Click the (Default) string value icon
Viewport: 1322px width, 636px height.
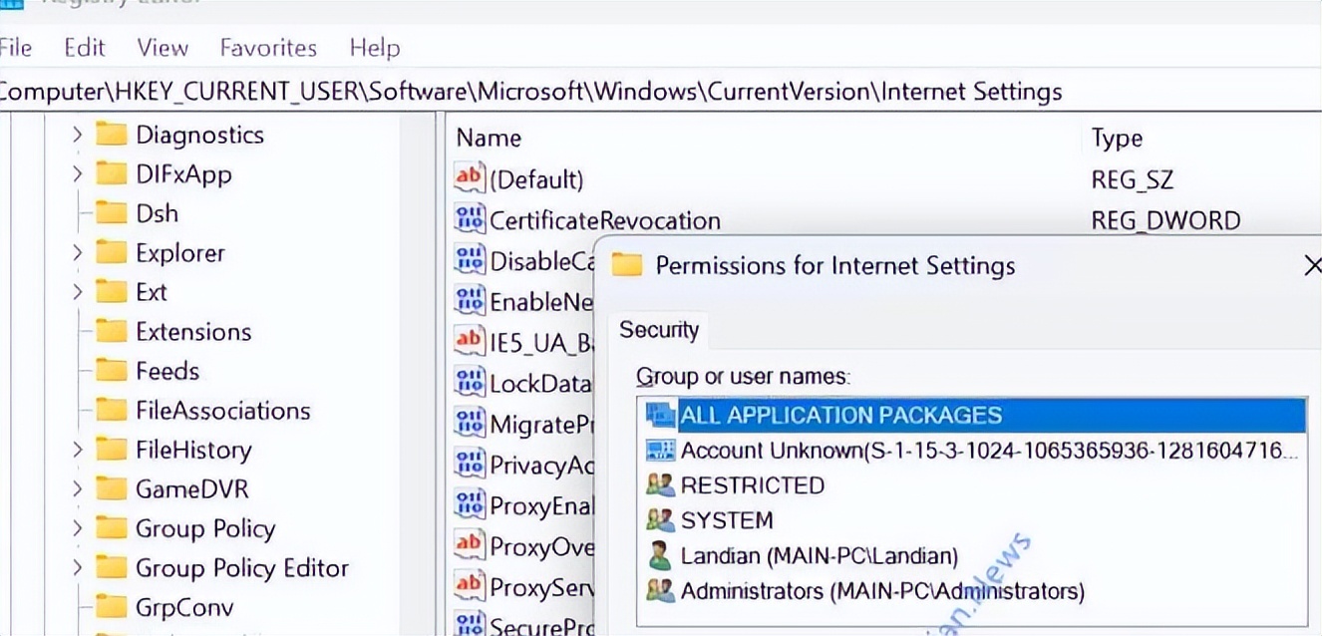[x=469, y=178]
